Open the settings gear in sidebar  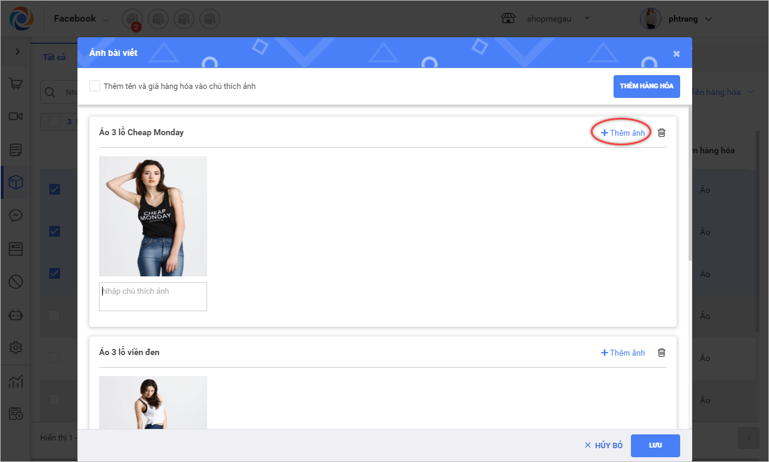pyautogui.click(x=16, y=347)
